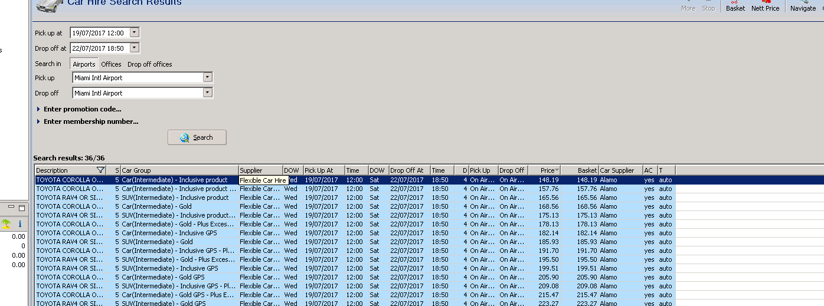Click the palm tree icon in left panel
The height and width of the screenshot is (306, 824).
pos(6,223)
